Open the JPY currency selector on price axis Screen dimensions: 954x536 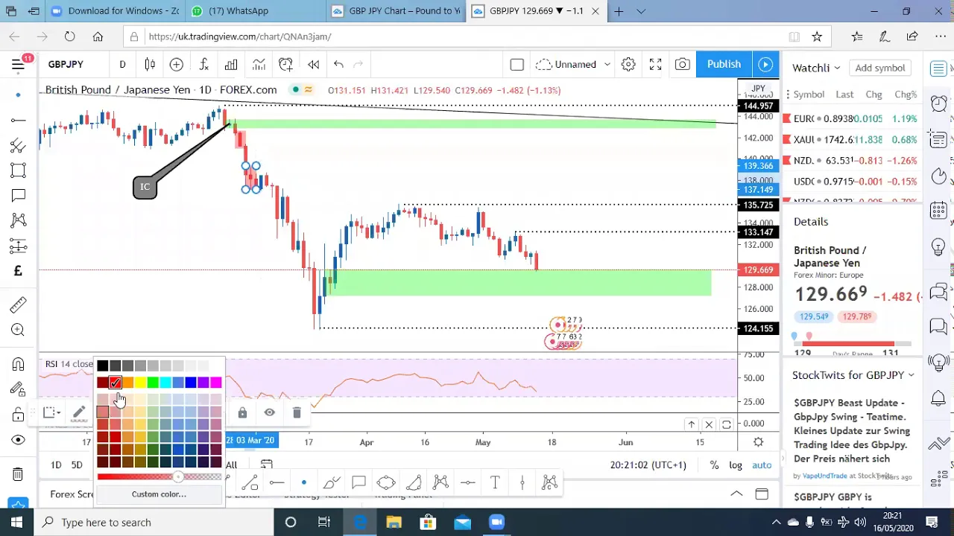758,89
